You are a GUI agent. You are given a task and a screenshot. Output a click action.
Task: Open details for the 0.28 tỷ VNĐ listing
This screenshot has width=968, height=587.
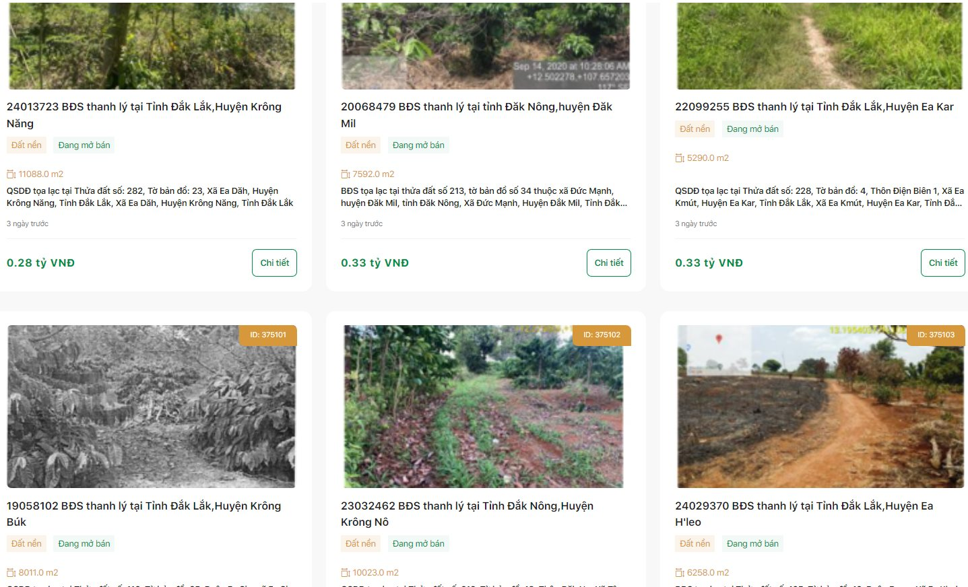pyautogui.click(x=274, y=263)
